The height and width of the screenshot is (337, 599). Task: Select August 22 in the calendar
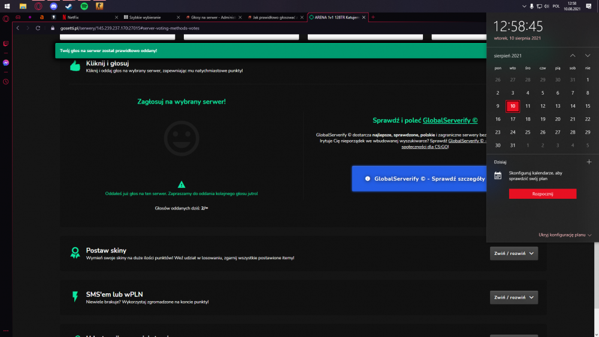coord(588,119)
